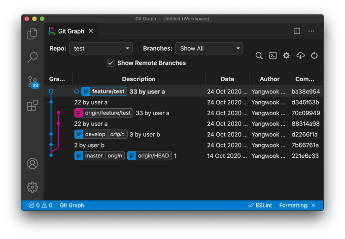
Task: Select commit hash 70c09949
Action: pos(306,113)
